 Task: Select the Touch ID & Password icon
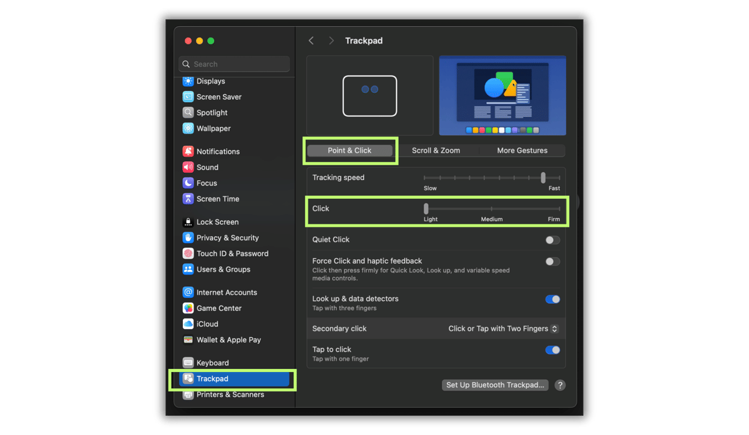click(232, 254)
